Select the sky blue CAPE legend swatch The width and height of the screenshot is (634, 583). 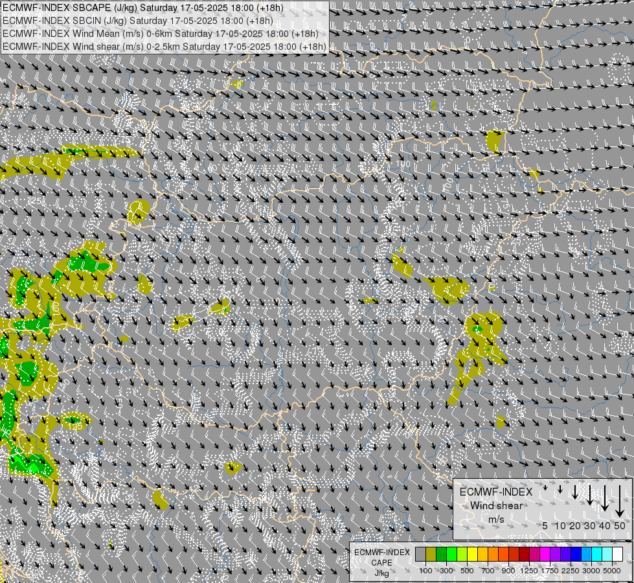tap(586, 554)
